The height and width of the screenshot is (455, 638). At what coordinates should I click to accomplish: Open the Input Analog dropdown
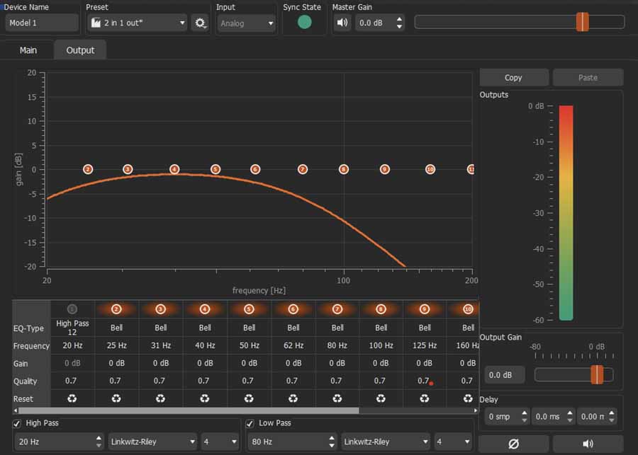[246, 23]
